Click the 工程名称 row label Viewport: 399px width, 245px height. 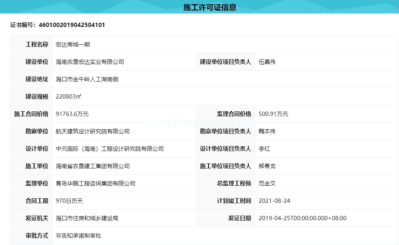(x=37, y=44)
